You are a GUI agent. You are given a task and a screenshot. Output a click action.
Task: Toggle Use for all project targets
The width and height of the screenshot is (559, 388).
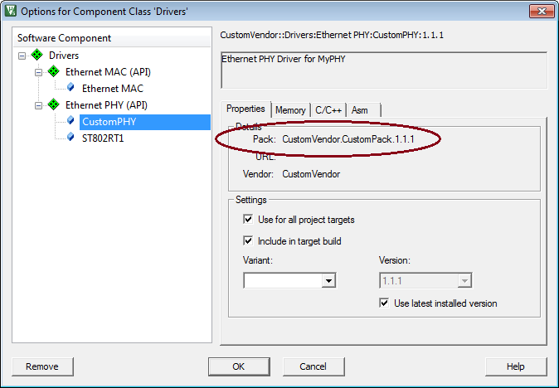pos(248,220)
